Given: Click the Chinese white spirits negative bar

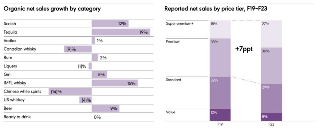Looking at the screenshot, I should [70, 91].
